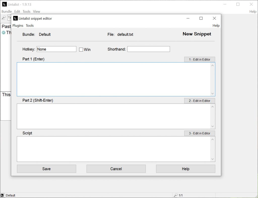Click Part 1 scrollbar up arrow
This screenshot has width=258, height=198.
(212, 66)
